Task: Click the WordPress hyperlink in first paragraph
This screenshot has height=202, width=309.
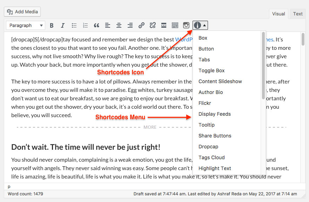Action: click(x=184, y=39)
